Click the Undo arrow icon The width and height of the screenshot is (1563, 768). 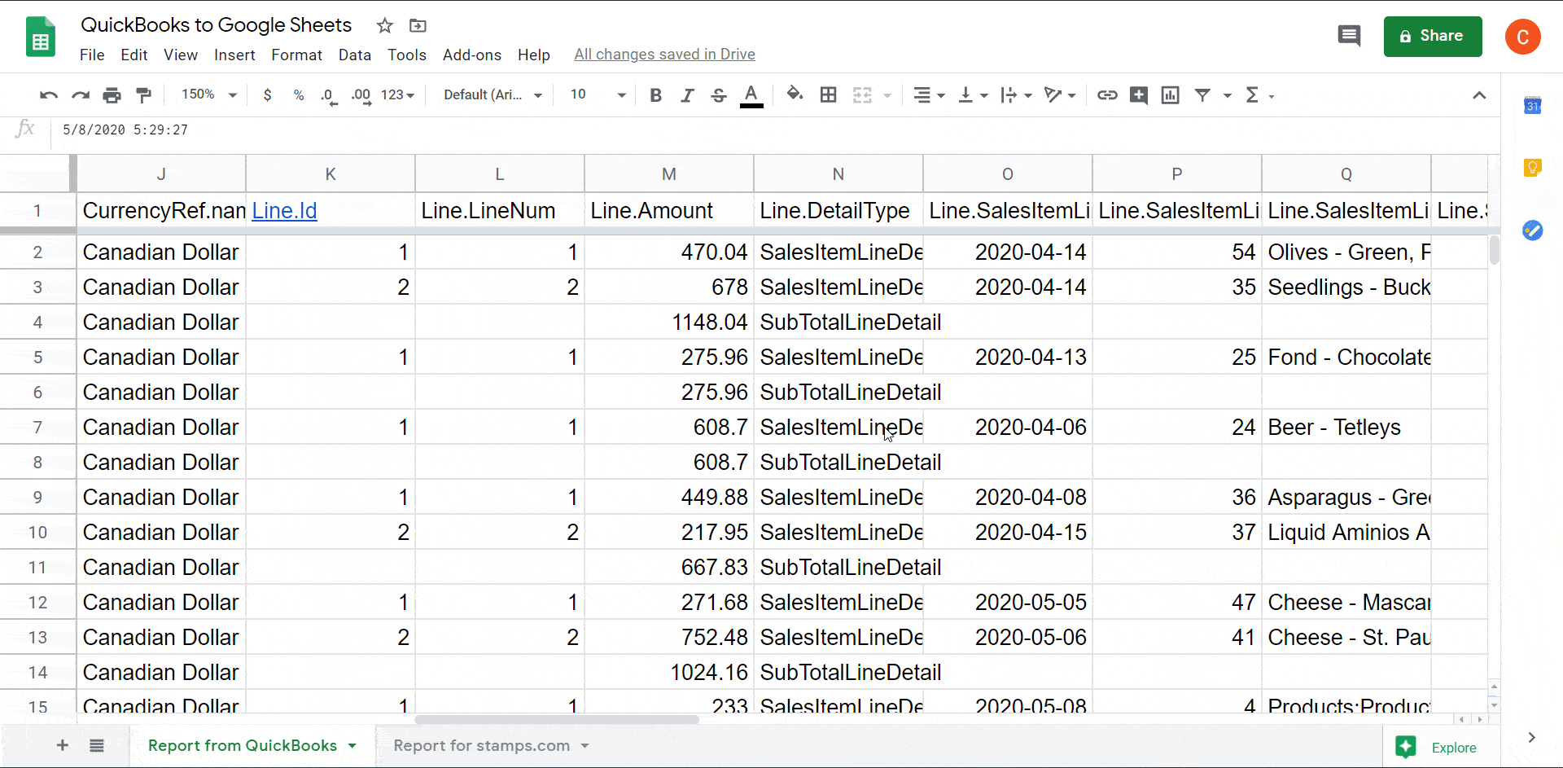click(x=49, y=95)
